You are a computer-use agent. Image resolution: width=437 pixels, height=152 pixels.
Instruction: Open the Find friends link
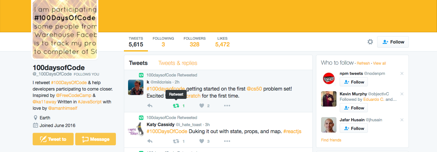coord(331,140)
